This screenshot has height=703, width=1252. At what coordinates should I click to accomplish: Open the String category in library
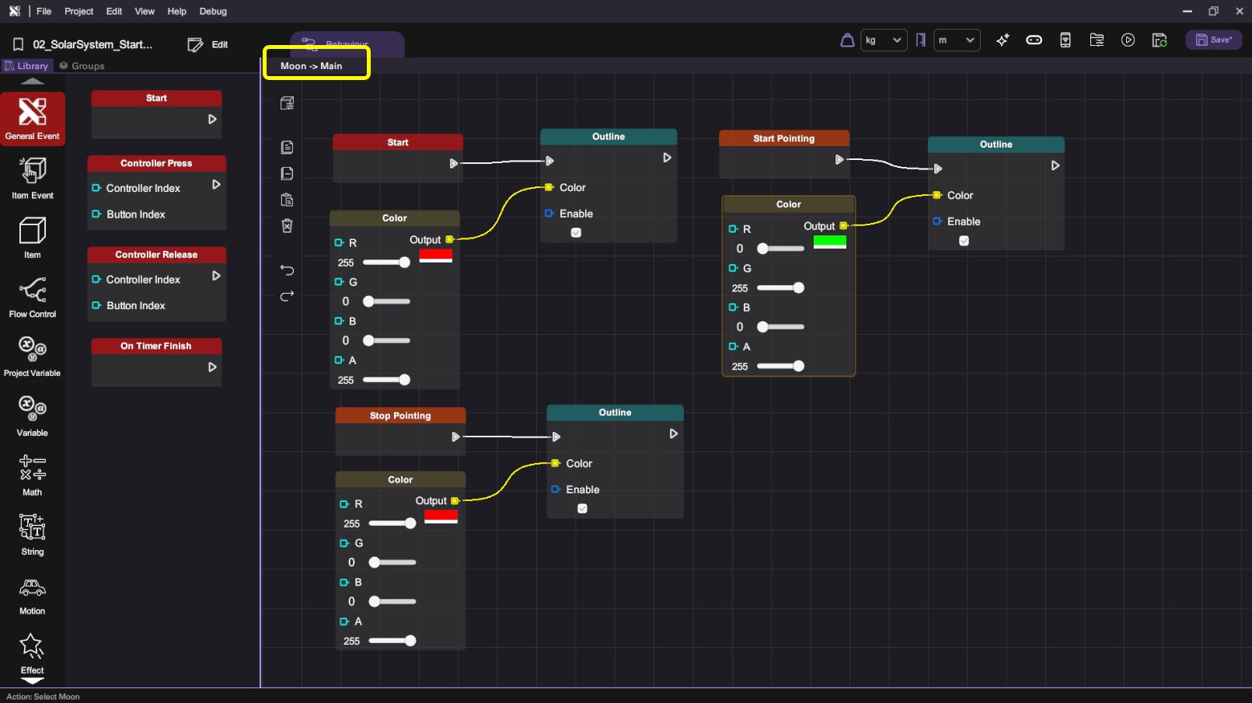pos(32,534)
